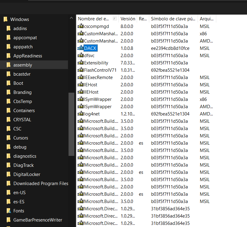Open the diagnostics folder in tree

[x=25, y=156]
